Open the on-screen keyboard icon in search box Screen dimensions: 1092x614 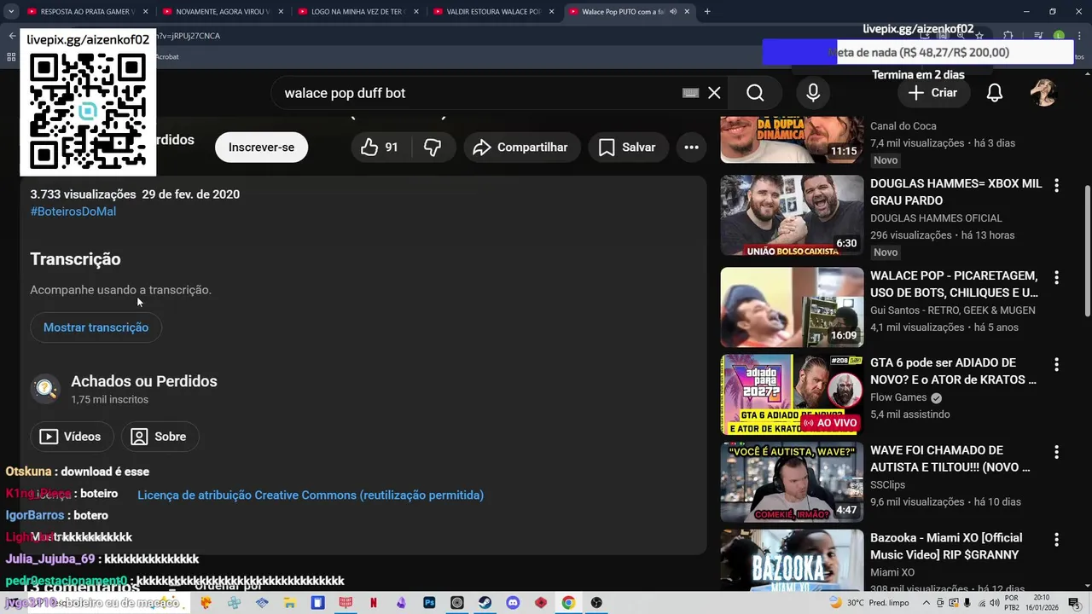690,93
